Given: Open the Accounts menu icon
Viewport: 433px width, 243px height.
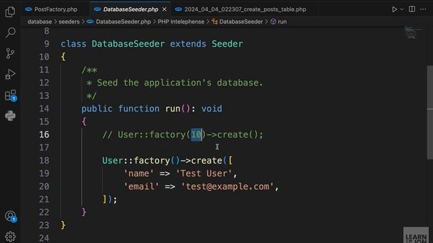Looking at the screenshot, I should coord(11,216).
